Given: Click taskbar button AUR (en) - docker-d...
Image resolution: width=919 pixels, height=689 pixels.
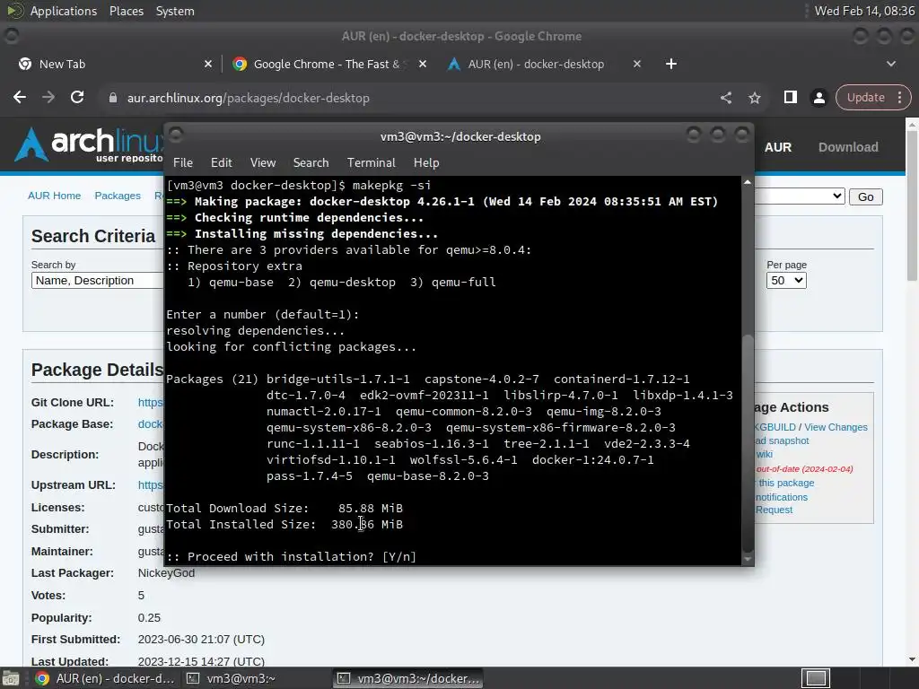Looking at the screenshot, I should (x=106, y=678).
